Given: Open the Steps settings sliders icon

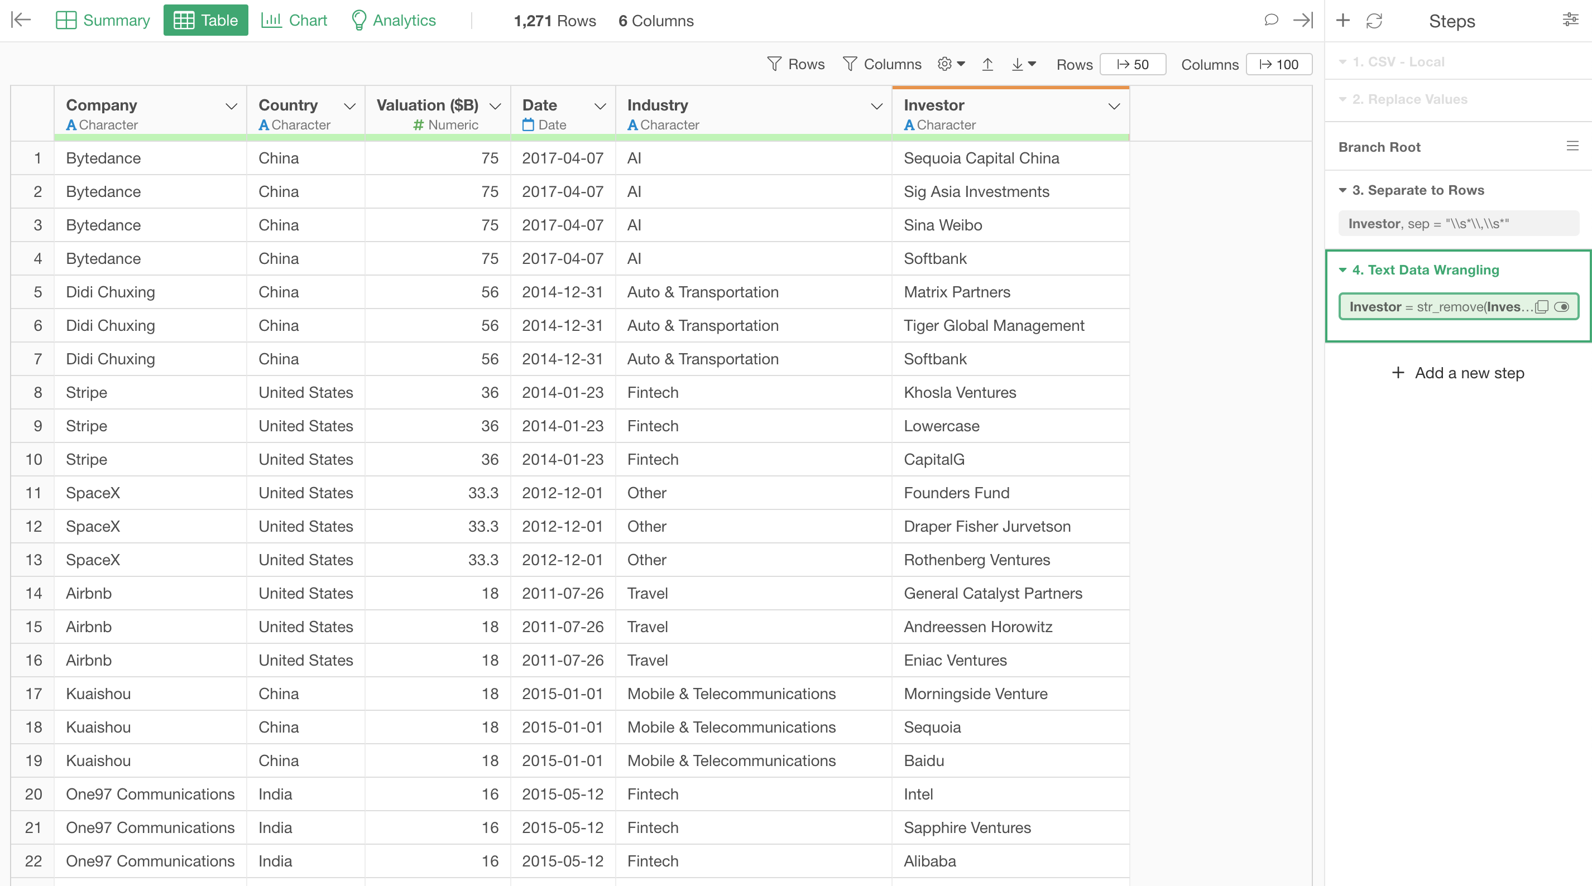Looking at the screenshot, I should (x=1570, y=21).
